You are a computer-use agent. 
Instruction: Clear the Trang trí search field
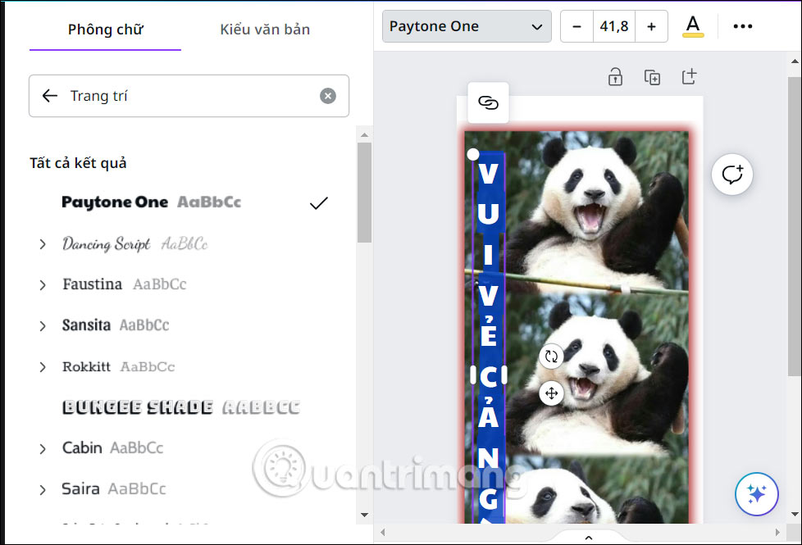(x=328, y=95)
